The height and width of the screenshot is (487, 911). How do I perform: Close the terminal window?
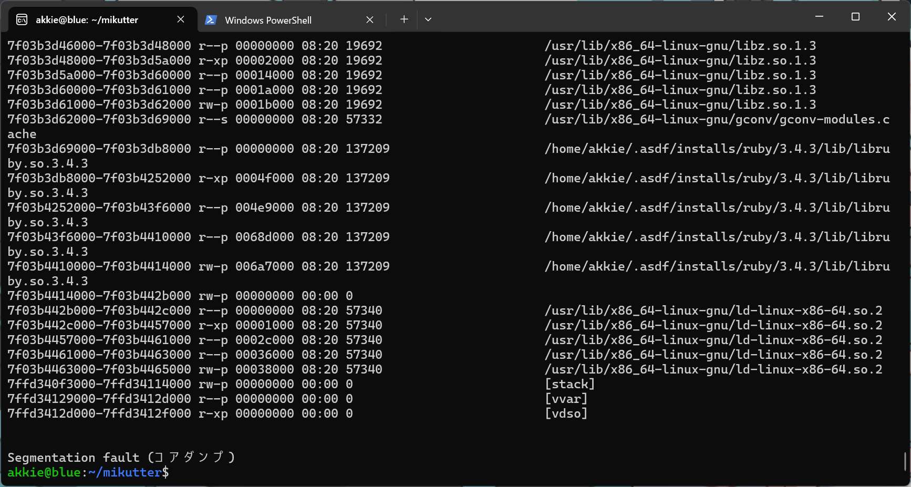coord(892,17)
